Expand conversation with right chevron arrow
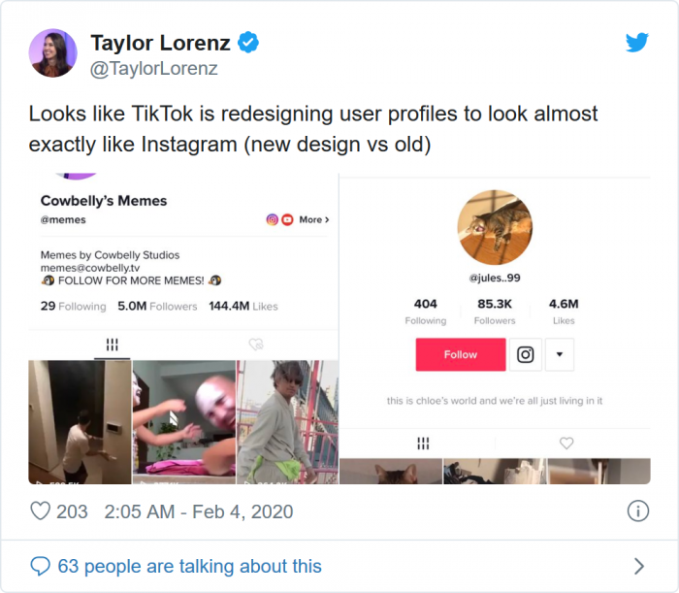 [638, 566]
